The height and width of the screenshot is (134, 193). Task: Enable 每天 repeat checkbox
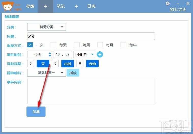[53, 45]
